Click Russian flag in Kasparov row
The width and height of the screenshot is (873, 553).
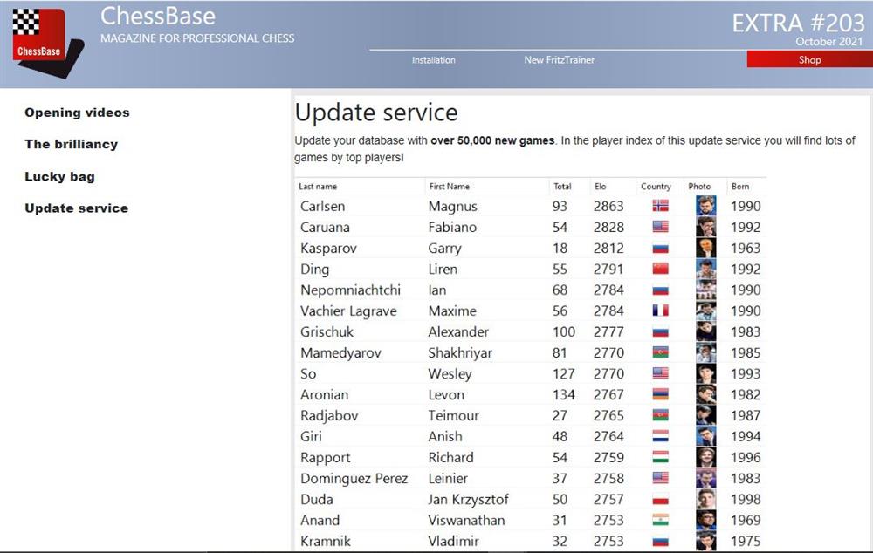coord(660,248)
